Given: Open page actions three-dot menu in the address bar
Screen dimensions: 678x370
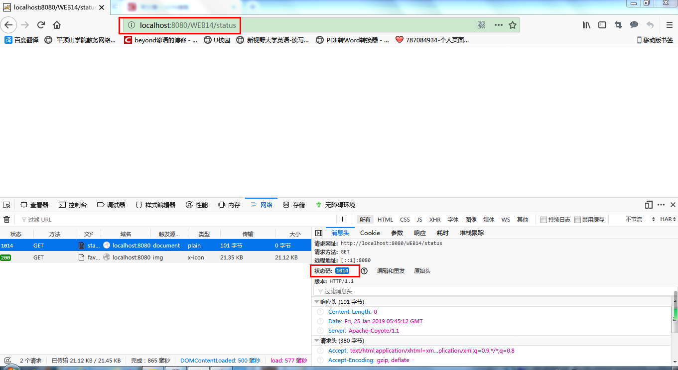Looking at the screenshot, I should coord(498,25).
